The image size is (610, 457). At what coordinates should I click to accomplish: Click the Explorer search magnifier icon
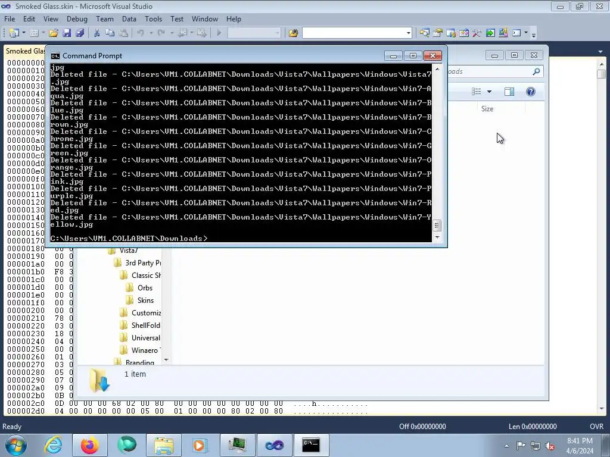536,71
